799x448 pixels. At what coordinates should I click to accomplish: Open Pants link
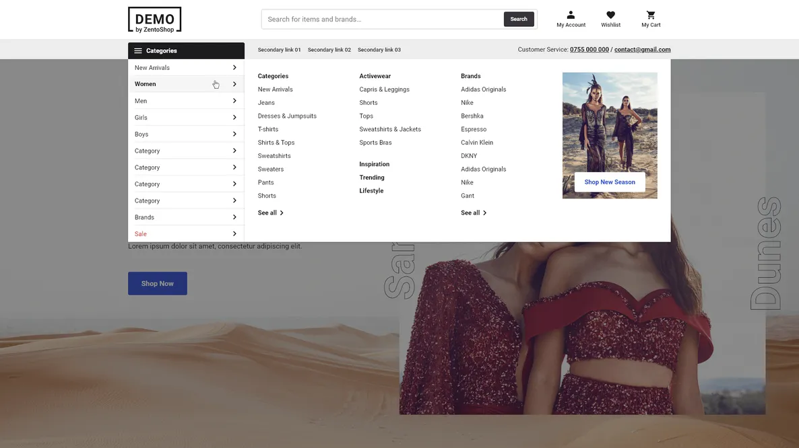coord(265,182)
